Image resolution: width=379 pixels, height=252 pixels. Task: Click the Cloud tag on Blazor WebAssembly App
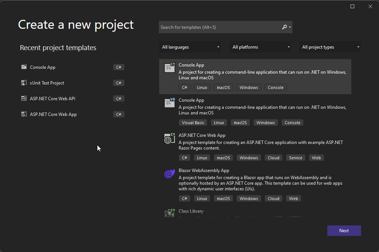(273, 199)
